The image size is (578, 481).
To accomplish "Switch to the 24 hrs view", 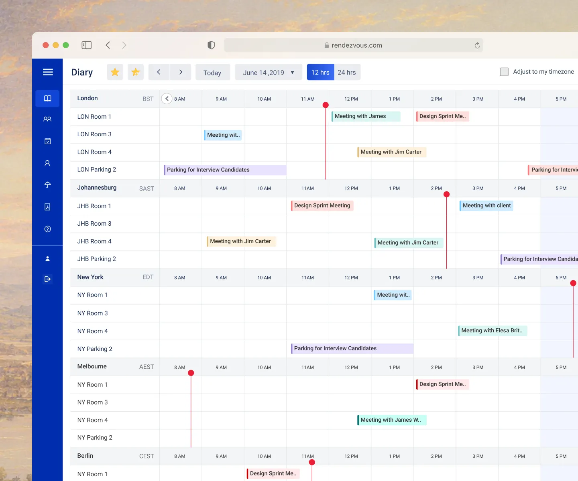I will [347, 72].
